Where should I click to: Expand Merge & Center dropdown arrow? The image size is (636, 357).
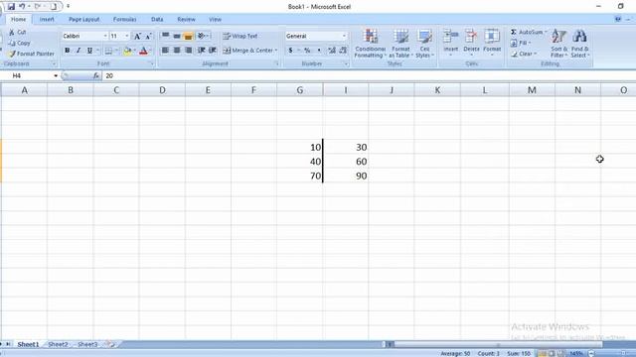[x=276, y=51]
